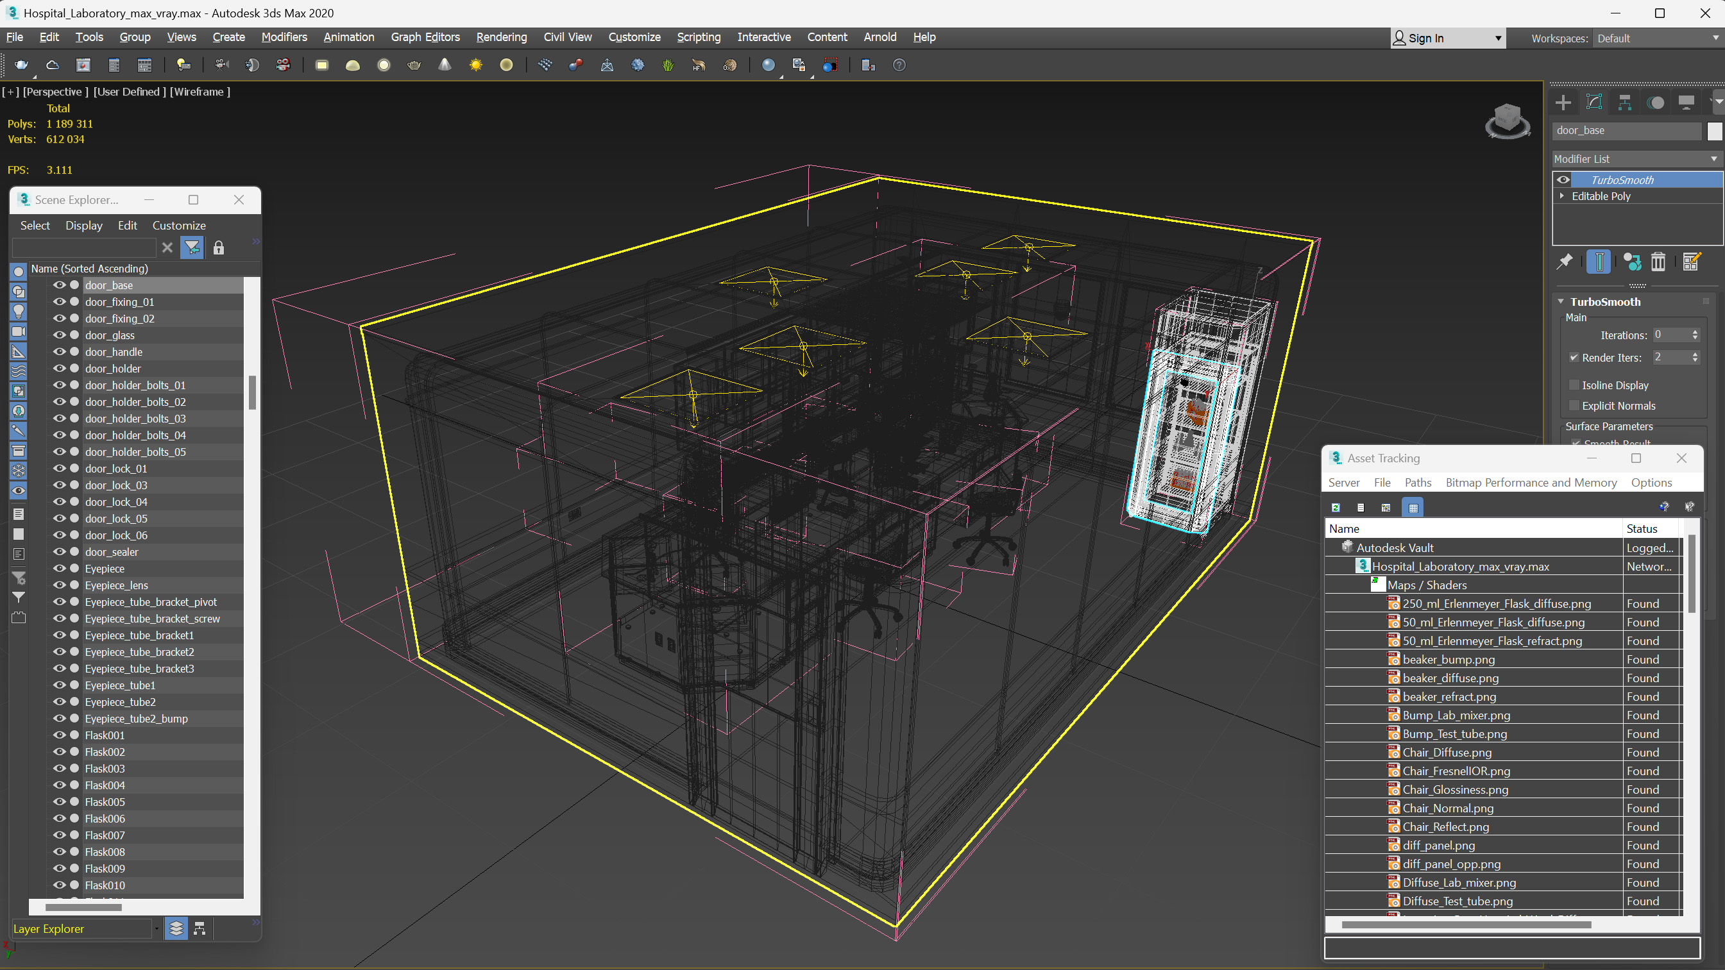The width and height of the screenshot is (1725, 970).
Task: Click the Scene Explorer search field
Action: click(x=85, y=247)
